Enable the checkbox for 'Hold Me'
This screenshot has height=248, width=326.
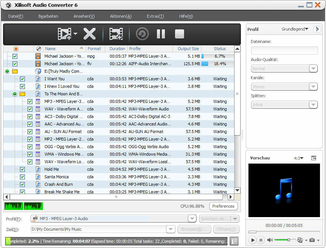click(22, 169)
